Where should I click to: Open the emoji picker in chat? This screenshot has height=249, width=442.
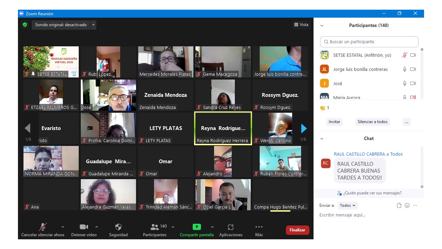pos(407,205)
